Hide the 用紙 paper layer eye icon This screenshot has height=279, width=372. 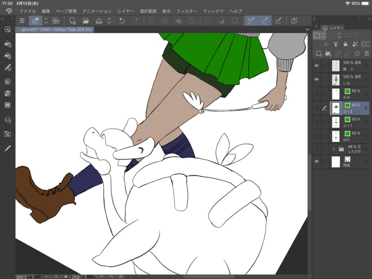(x=317, y=161)
